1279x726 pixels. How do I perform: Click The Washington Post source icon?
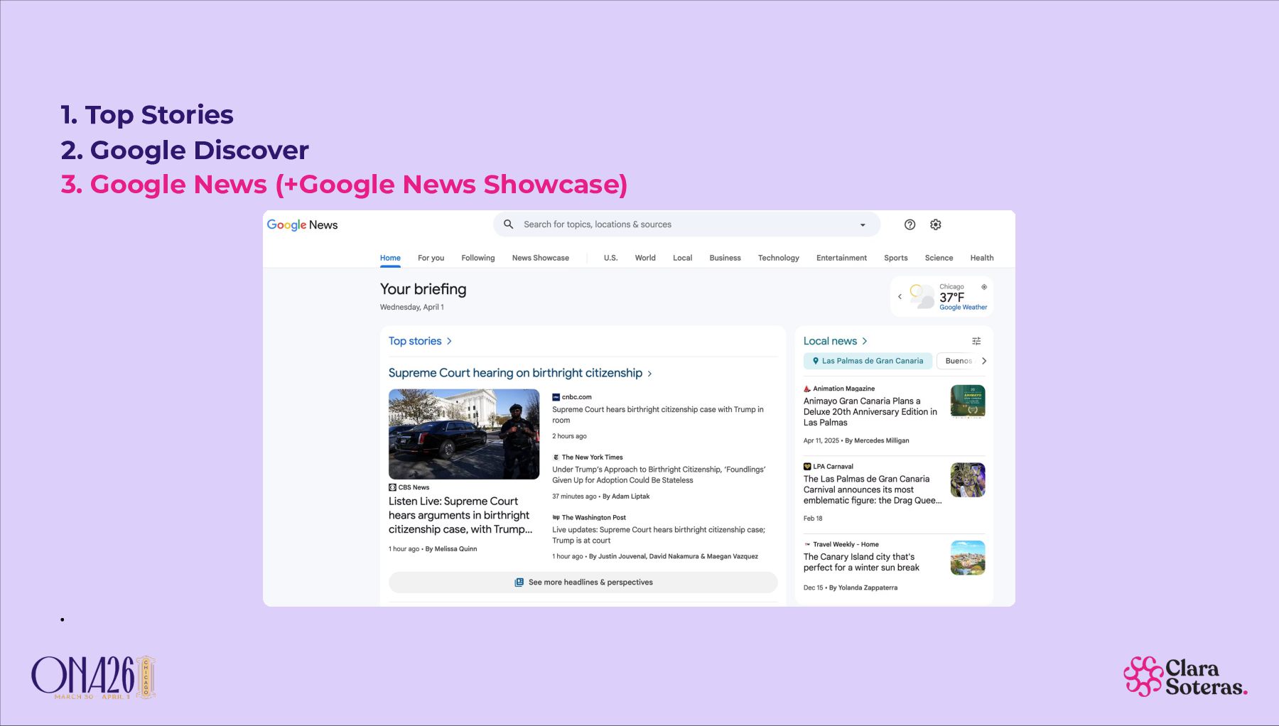pos(556,518)
